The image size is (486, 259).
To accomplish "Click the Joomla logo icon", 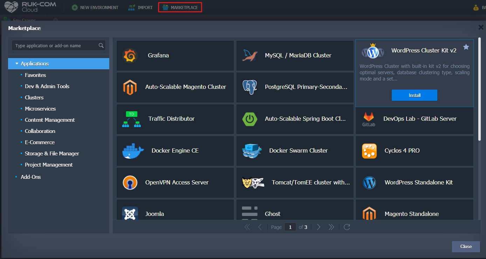I will click(130, 213).
